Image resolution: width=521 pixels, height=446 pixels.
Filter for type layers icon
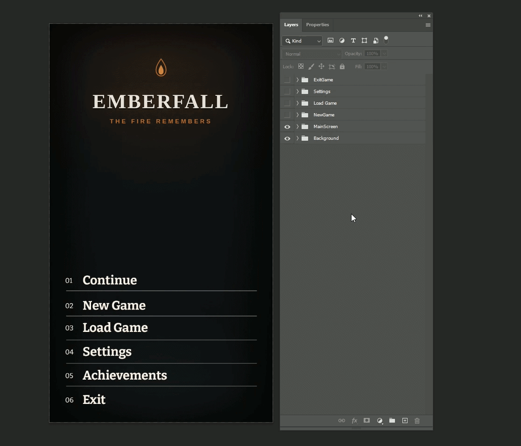pyautogui.click(x=353, y=41)
